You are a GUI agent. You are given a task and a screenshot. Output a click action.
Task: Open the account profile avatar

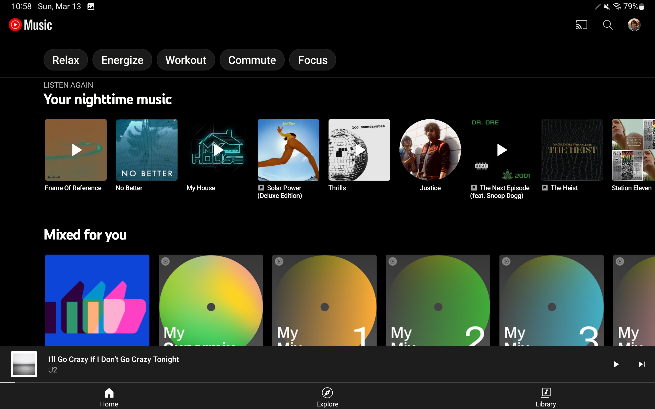tap(634, 25)
